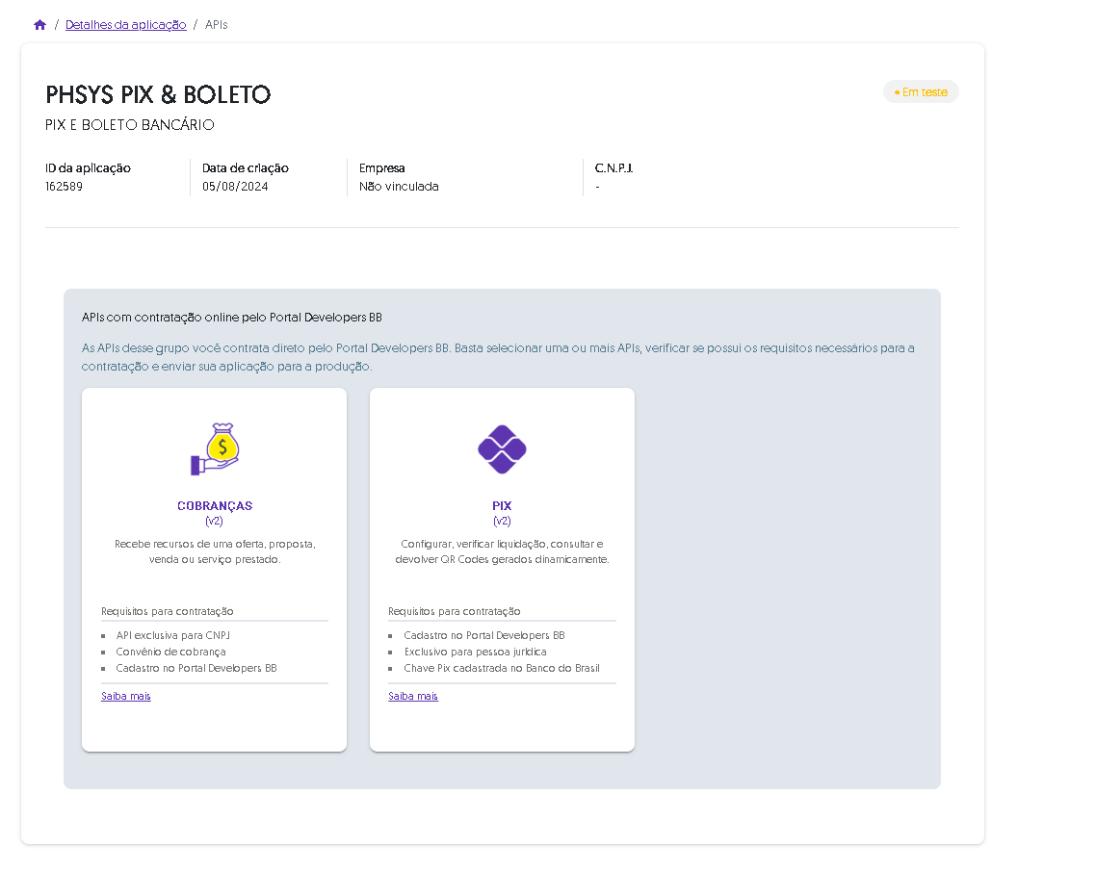Viewport: 1096px width, 870px height.
Task: Click the APIs com contratação online heading
Action: click(x=232, y=317)
